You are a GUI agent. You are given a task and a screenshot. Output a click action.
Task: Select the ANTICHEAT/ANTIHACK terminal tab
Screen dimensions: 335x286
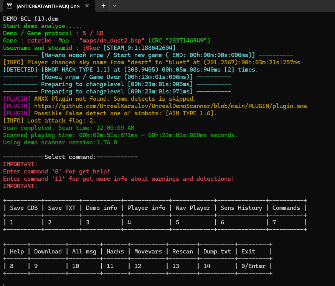(x=49, y=6)
